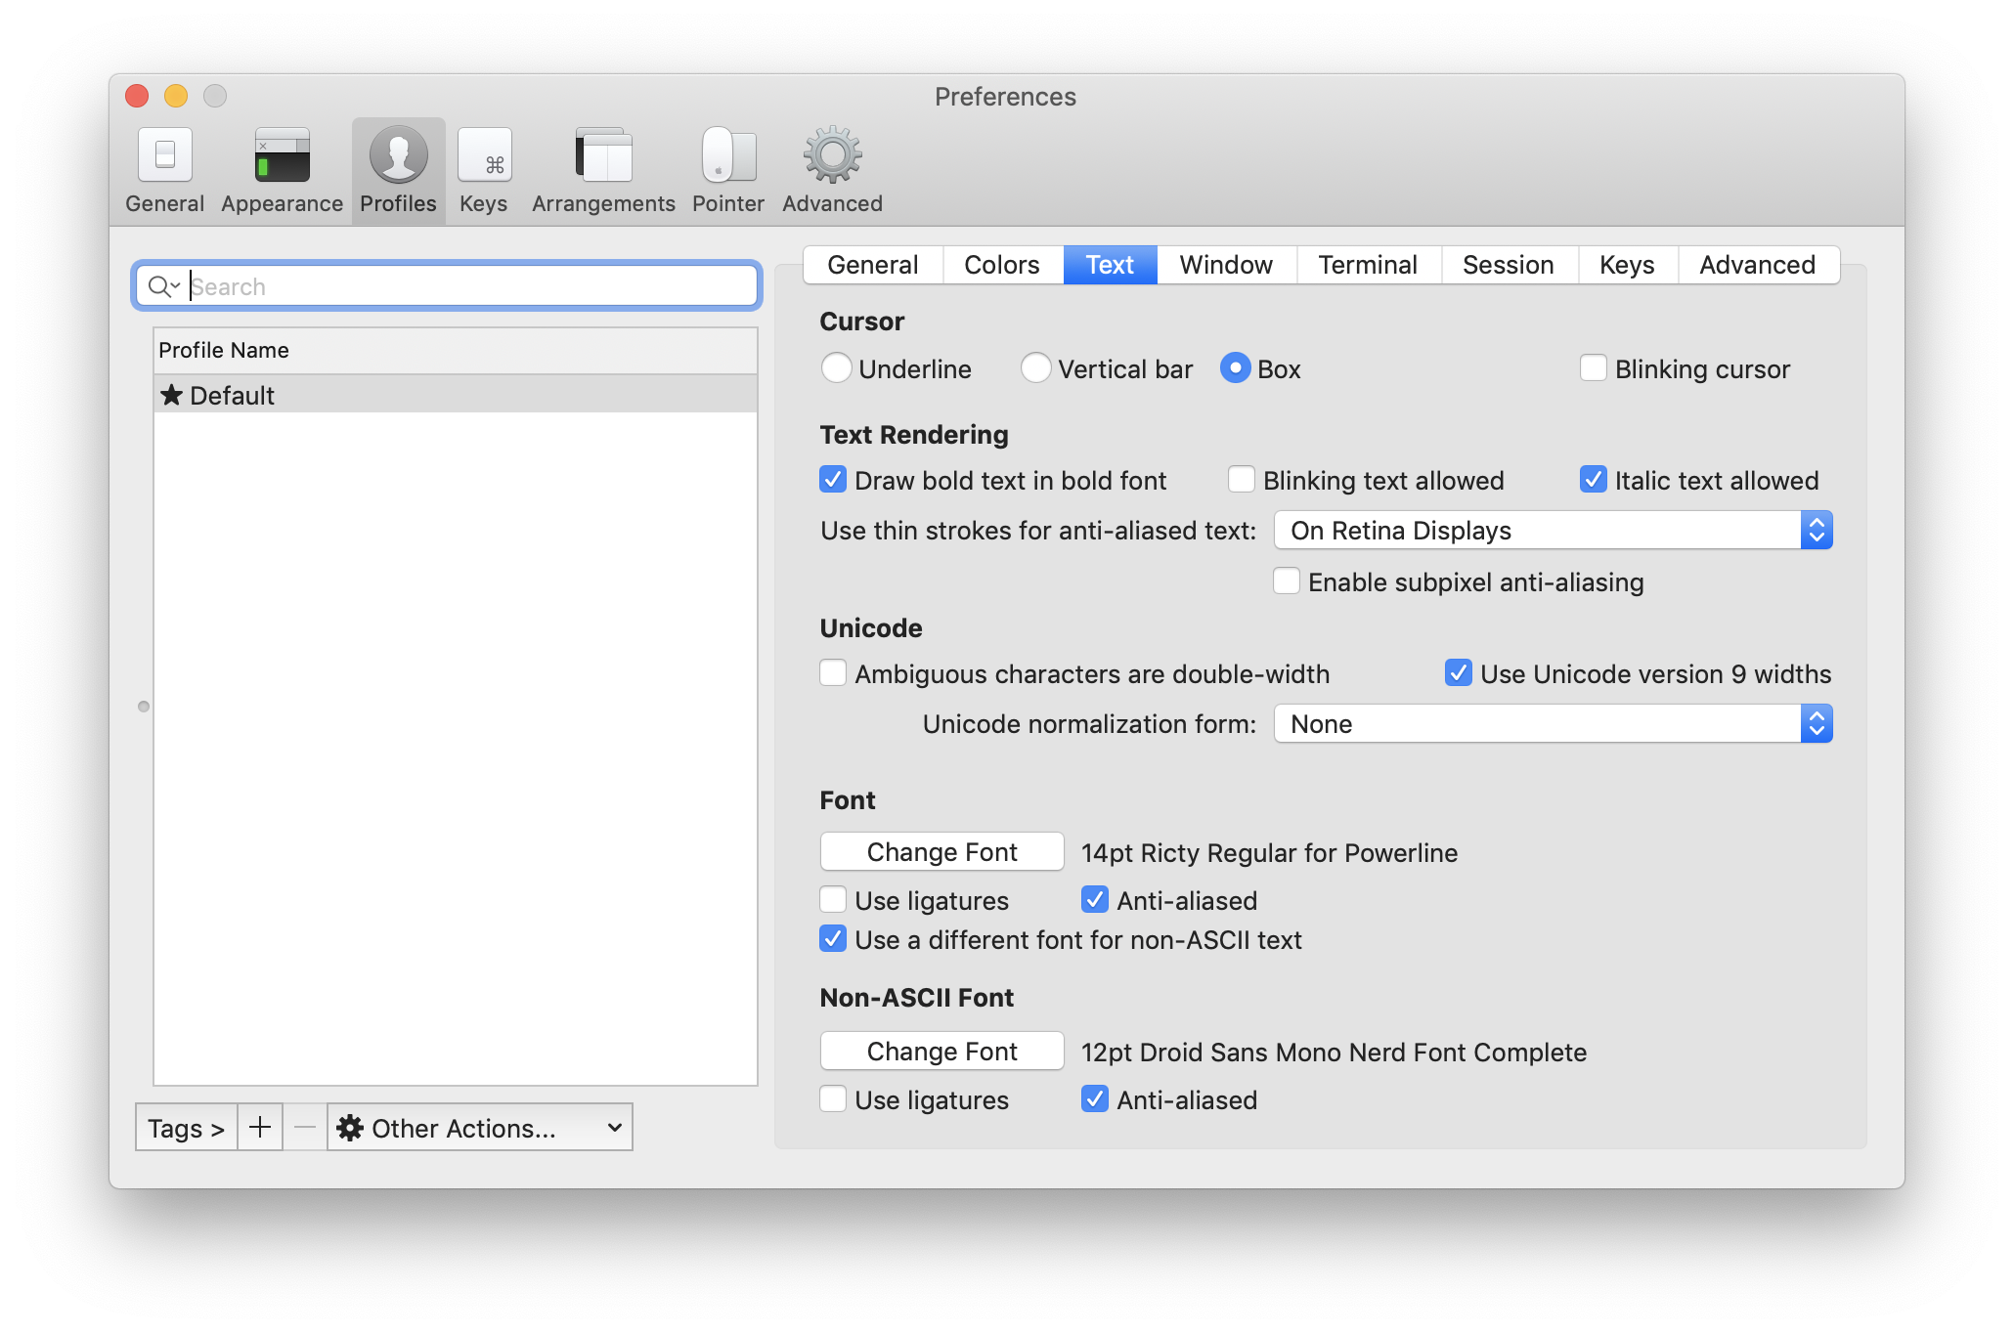2014x1333 pixels.
Task: Open the Pointer preferences pane icon
Action: click(728, 156)
